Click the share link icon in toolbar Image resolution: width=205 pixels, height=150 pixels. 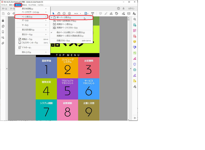click(x=123, y=14)
